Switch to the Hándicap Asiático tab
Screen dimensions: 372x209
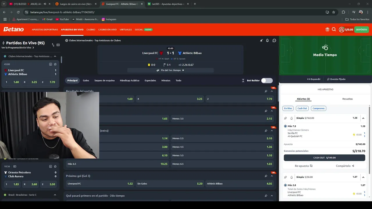(130, 80)
